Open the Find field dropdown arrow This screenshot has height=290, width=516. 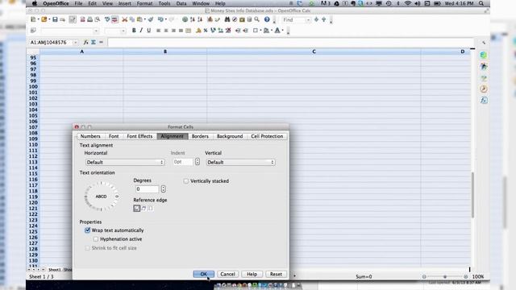(x=308, y=20)
